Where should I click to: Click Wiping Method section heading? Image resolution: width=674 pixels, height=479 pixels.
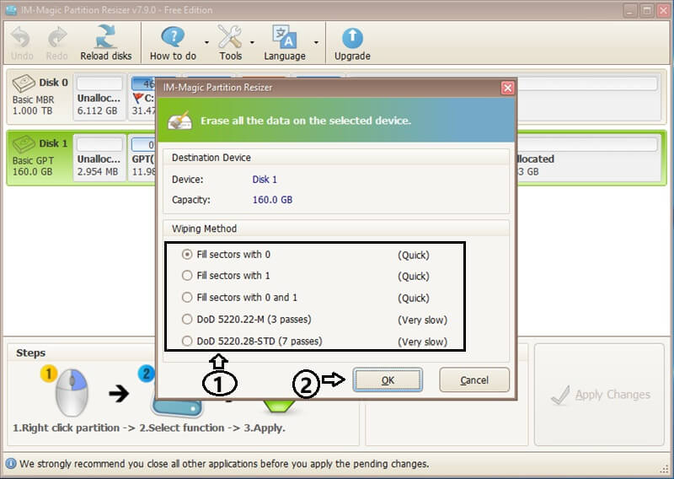point(204,229)
